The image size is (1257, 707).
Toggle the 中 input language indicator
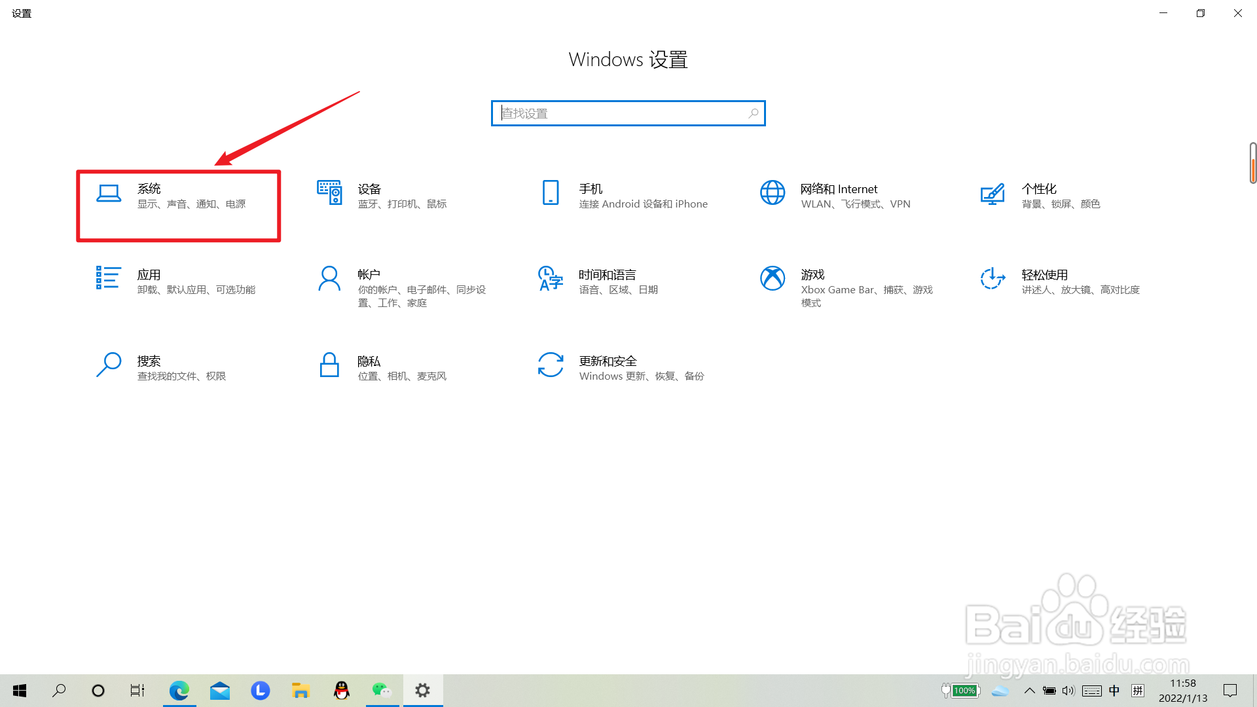pos(1115,690)
